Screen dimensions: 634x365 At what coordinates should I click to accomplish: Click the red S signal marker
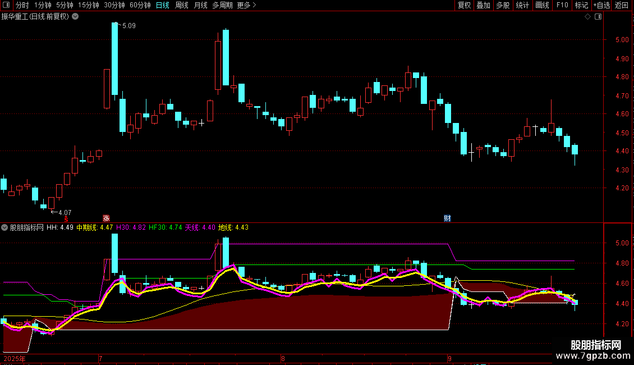(x=66, y=219)
